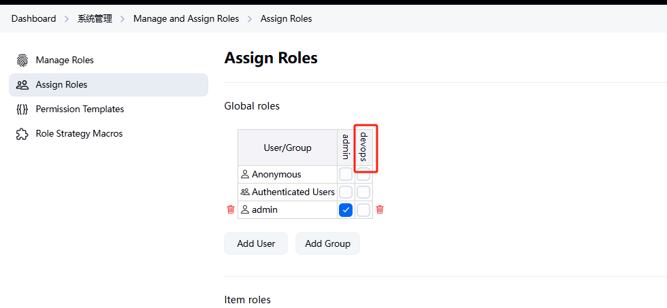
Task: Expand the chevron after 系统管理 breadcrumb
Action: point(123,19)
